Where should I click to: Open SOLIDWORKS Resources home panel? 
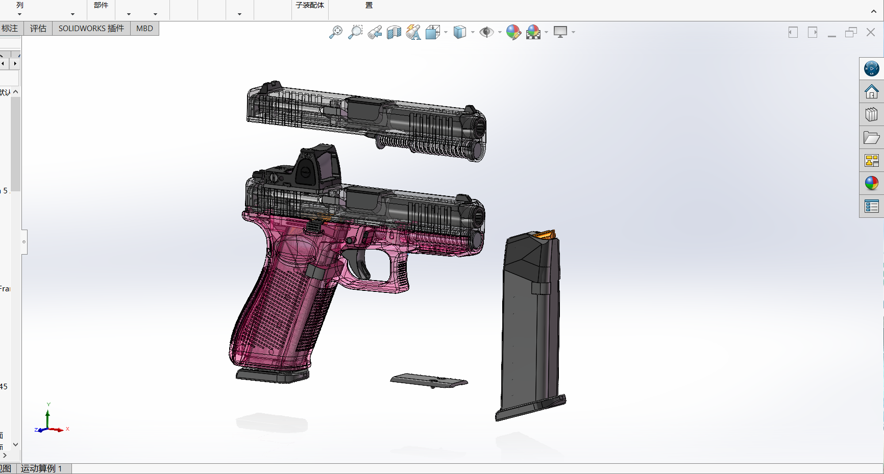pyautogui.click(x=872, y=92)
